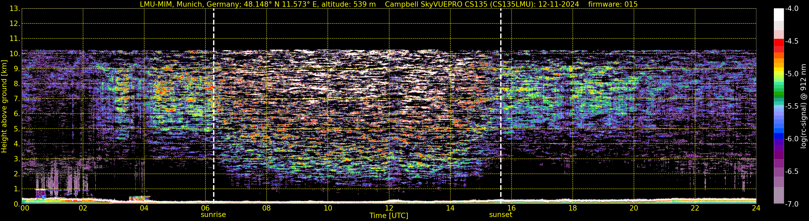Click the "-5.0" colorbar tick label
The height and width of the screenshot is (221, 809).
click(x=792, y=74)
